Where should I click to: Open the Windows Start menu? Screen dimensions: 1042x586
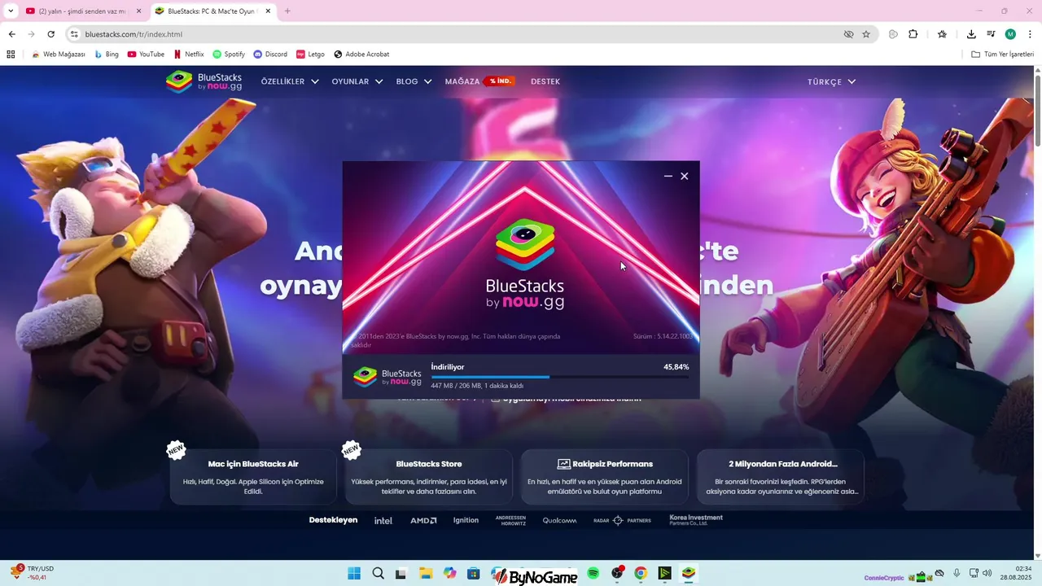[x=354, y=574]
